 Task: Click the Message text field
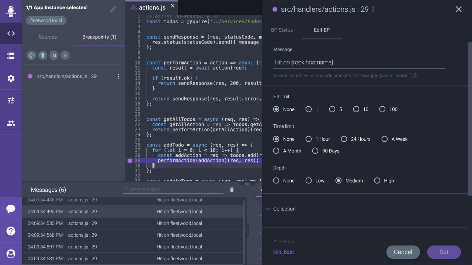359,63
